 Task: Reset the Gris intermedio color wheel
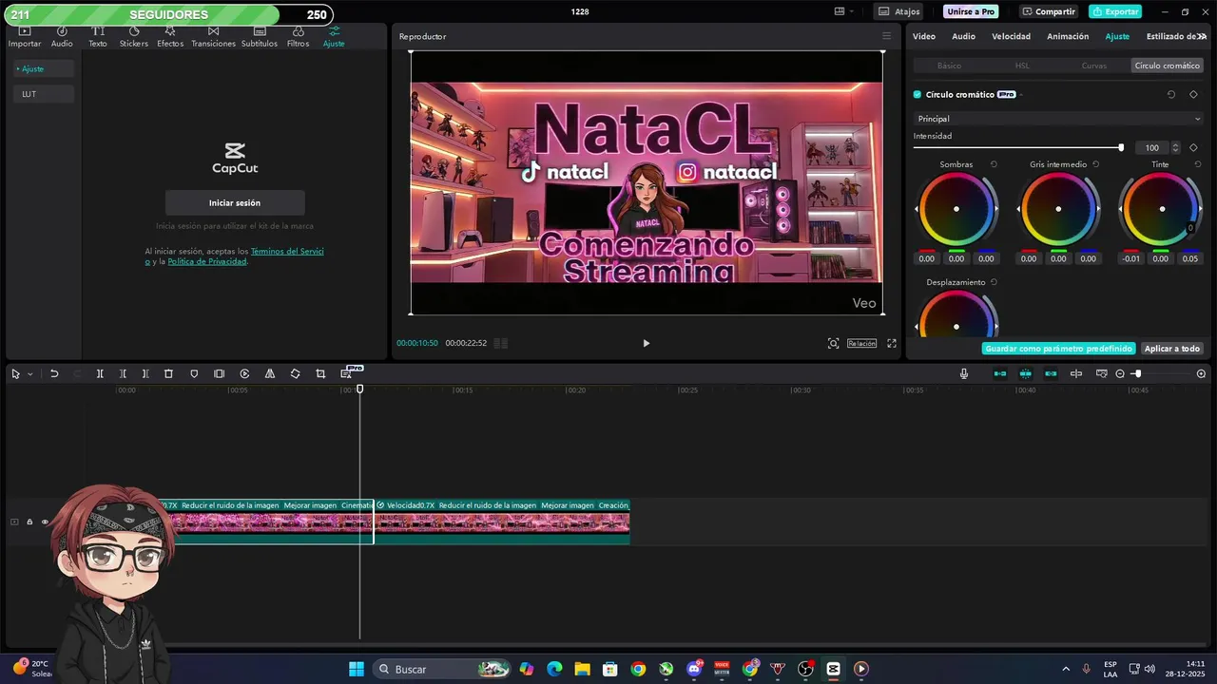[x=1095, y=164]
